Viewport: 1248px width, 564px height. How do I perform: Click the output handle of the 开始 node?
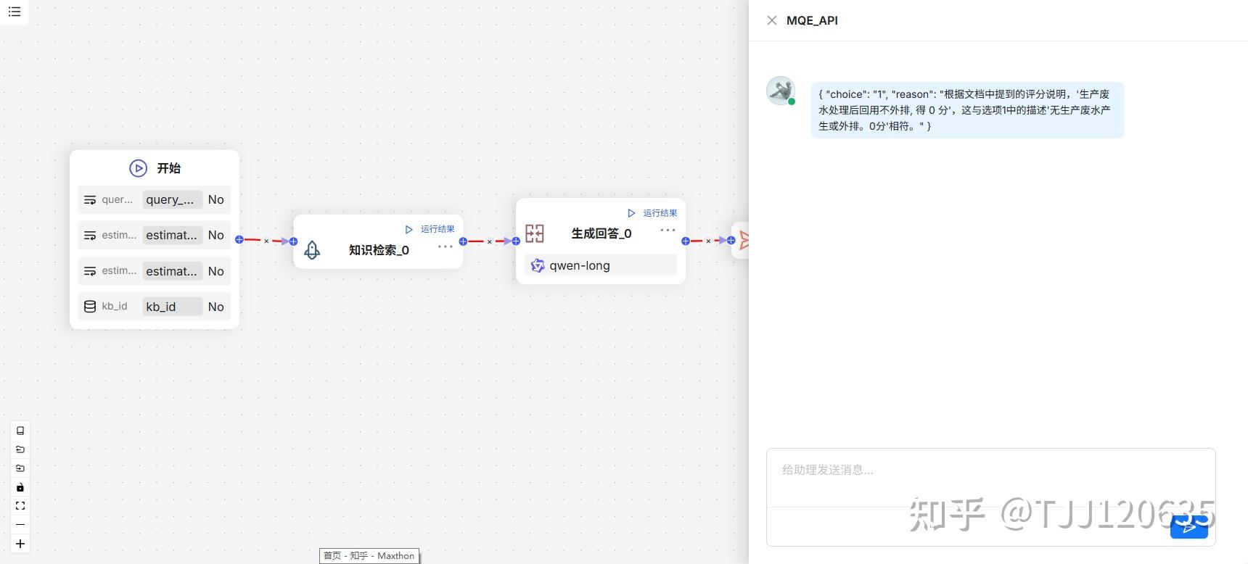click(x=239, y=239)
